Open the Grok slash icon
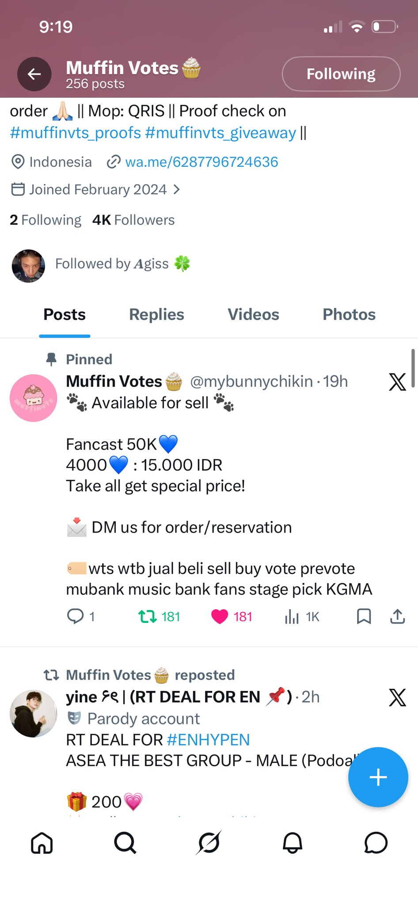The width and height of the screenshot is (418, 906). coord(209,843)
